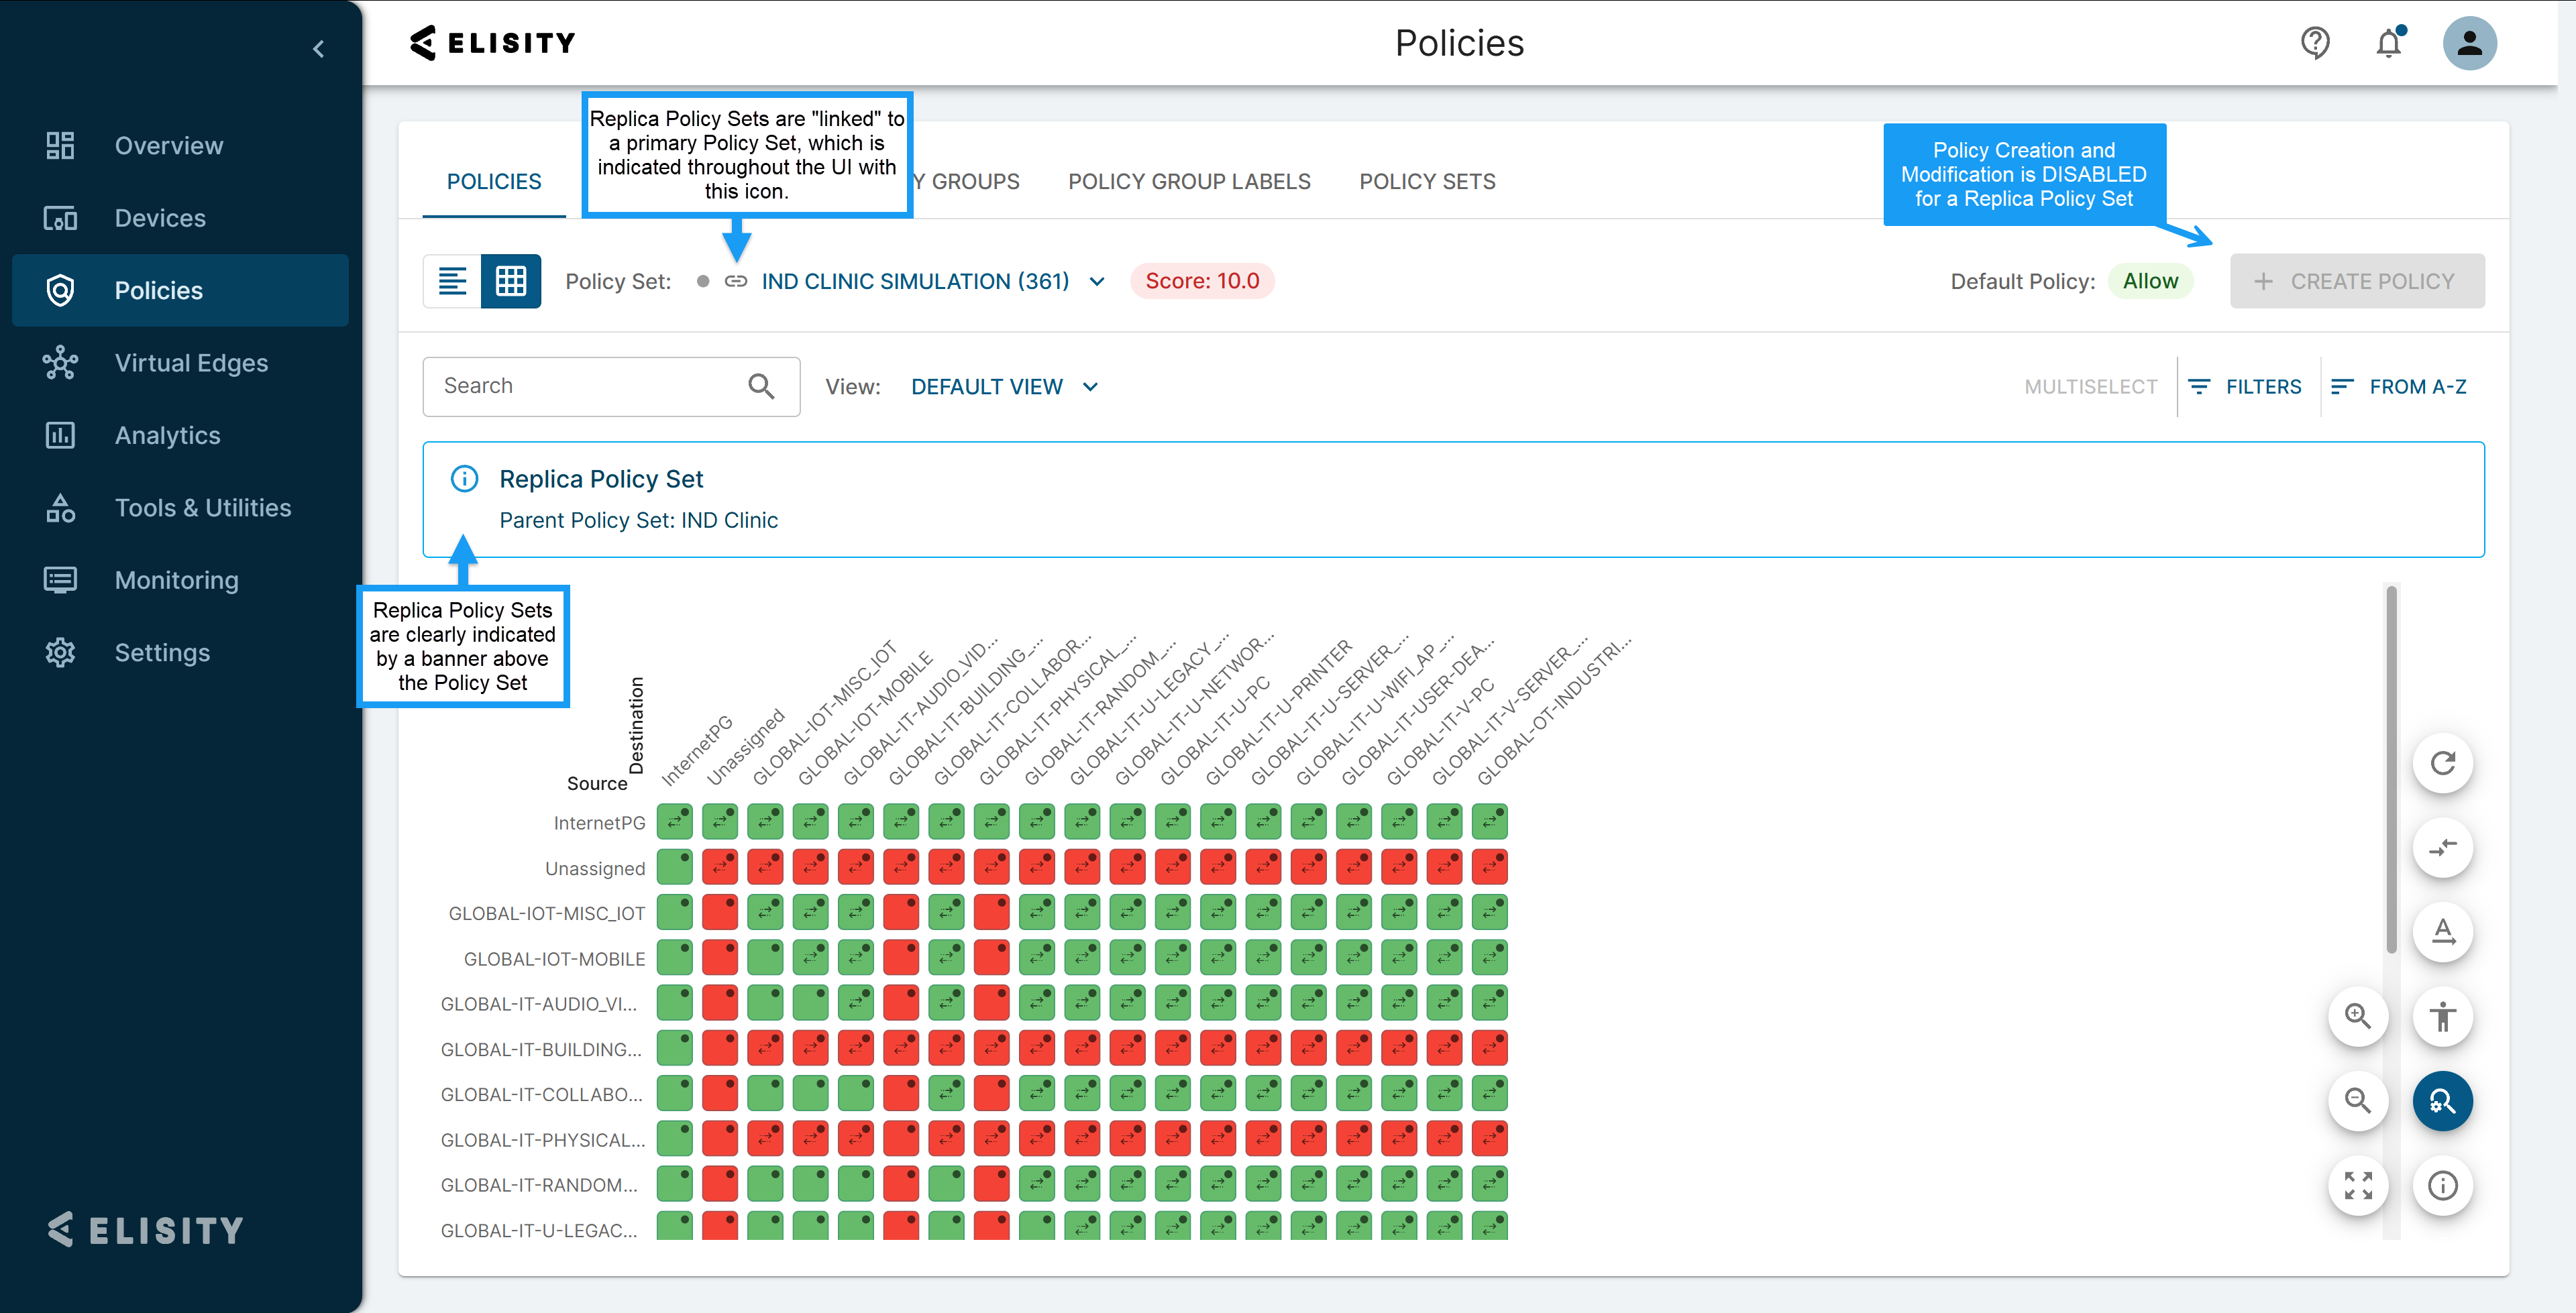The height and width of the screenshot is (1313, 2576).
Task: Click the red Unassigned-to-InternetPG matrix cell
Action: (x=720, y=867)
